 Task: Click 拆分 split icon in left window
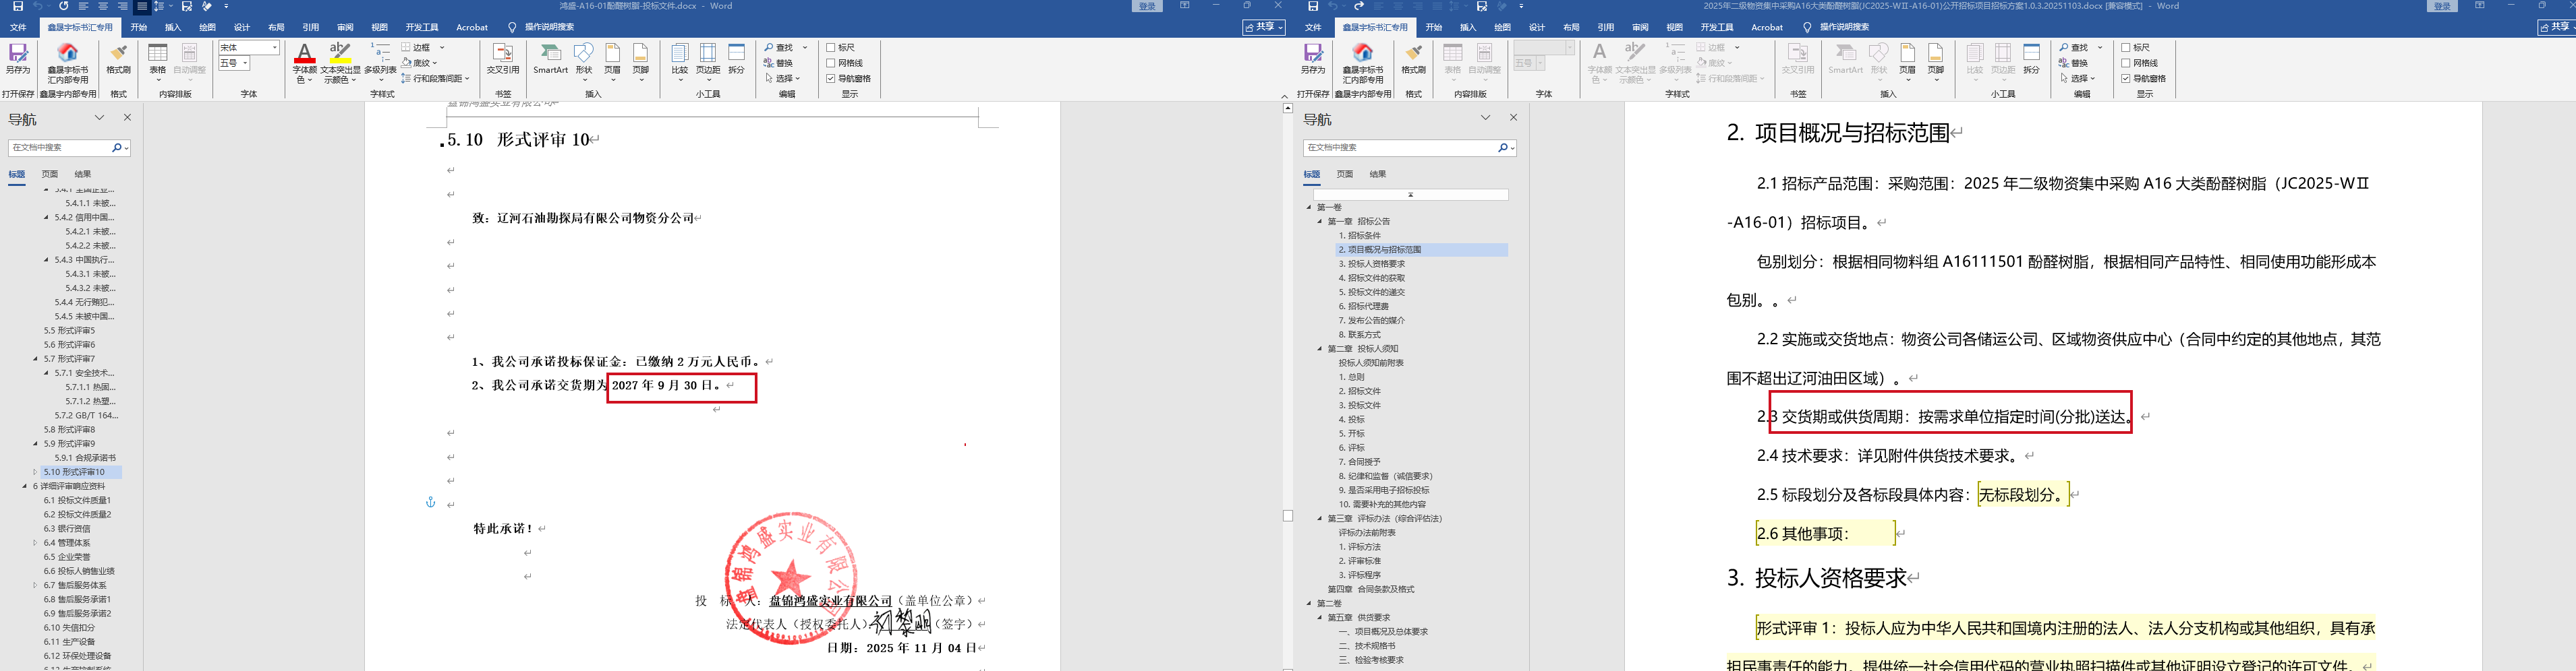coord(737,59)
